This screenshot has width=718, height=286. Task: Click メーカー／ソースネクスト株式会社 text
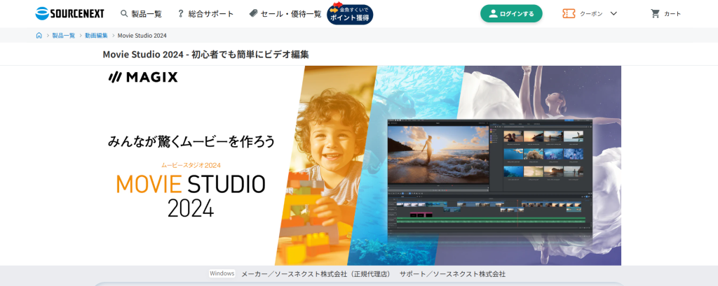click(316, 274)
